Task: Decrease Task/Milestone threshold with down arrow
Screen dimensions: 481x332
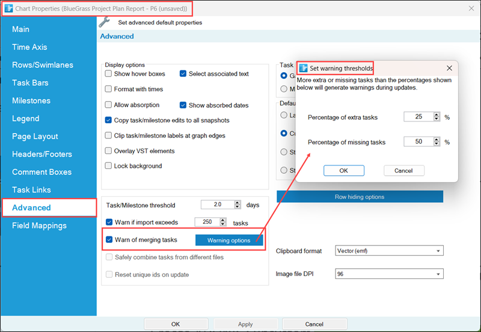Action: 237,207
